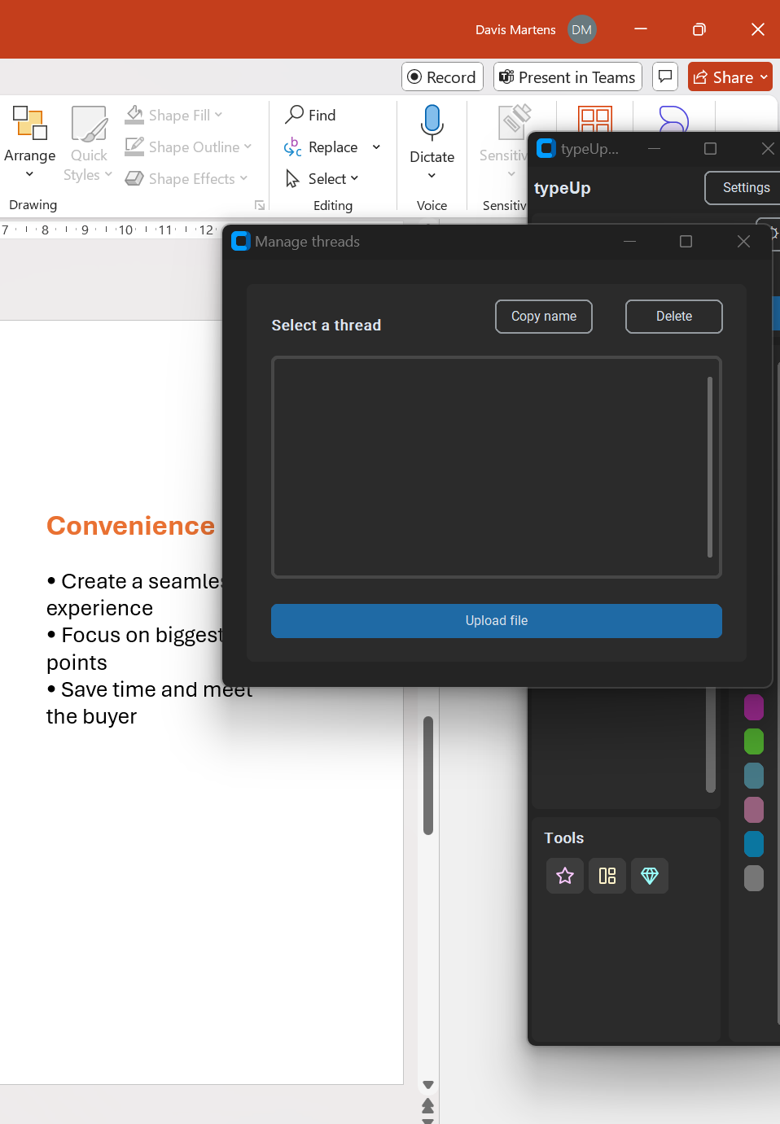Open the Arrange drawing menu
Image resolution: width=780 pixels, height=1124 pixels.
coord(30,143)
